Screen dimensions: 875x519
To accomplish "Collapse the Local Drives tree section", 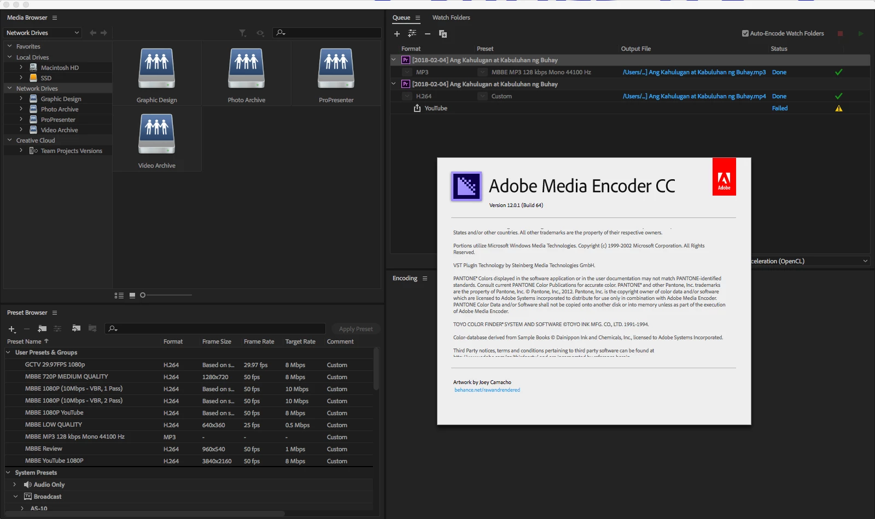I will [9, 57].
